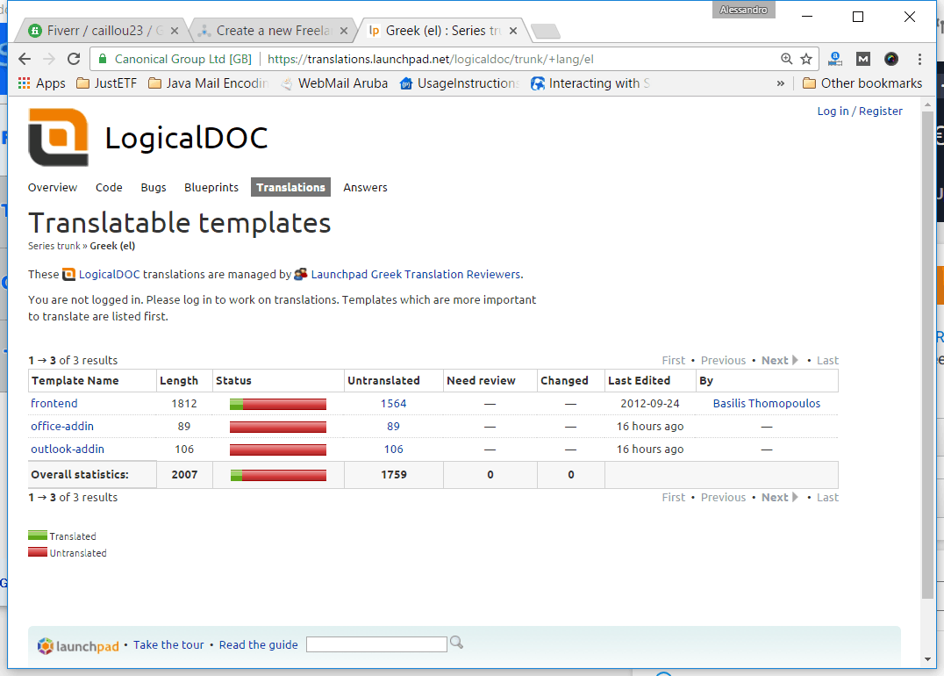Viewport: 944px width, 676px height.
Task: Expand hidden bookmarks with the chevron
Action: coord(780,83)
